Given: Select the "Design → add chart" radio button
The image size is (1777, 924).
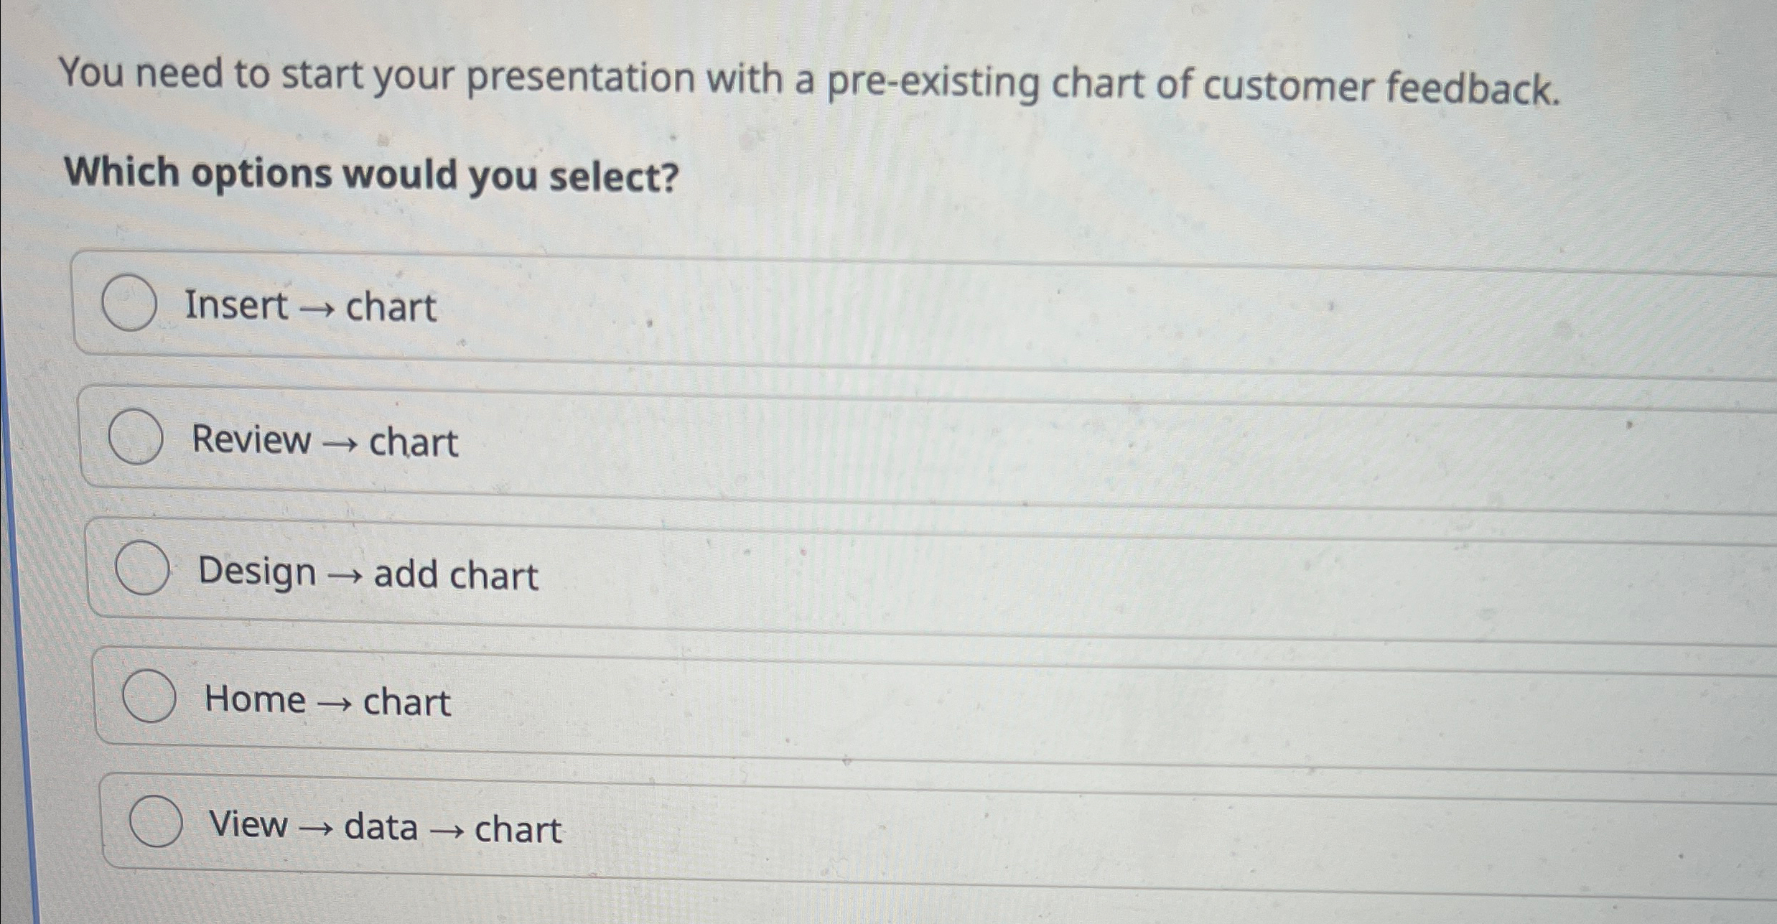Looking at the screenshot, I should (144, 571).
